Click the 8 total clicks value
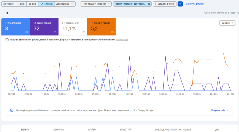The height and width of the screenshot is (132, 239). (7, 29)
